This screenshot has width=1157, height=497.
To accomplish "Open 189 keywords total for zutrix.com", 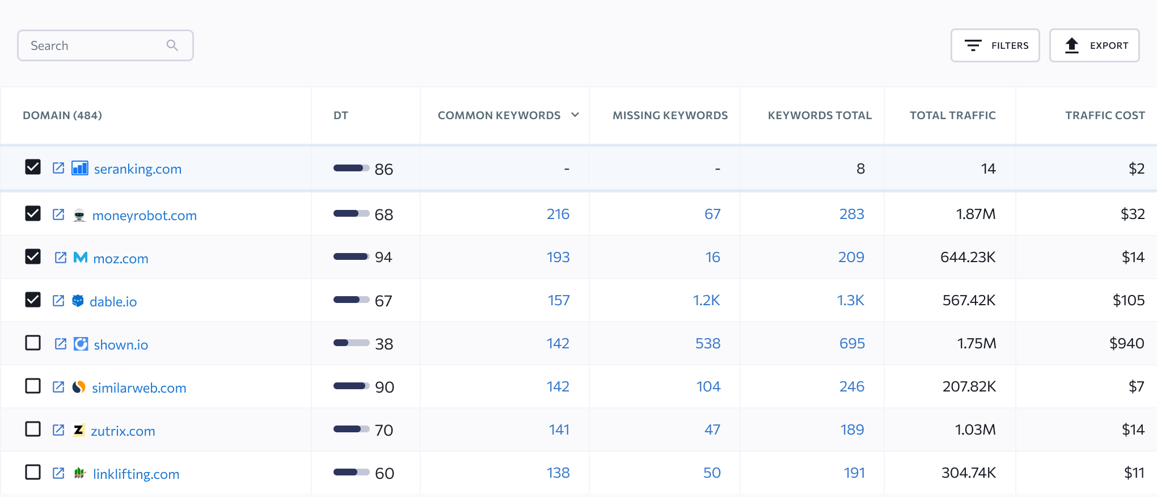I will tap(852, 429).
